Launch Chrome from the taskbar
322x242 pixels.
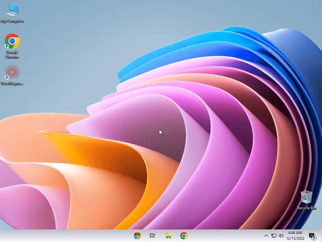pyautogui.click(x=184, y=236)
